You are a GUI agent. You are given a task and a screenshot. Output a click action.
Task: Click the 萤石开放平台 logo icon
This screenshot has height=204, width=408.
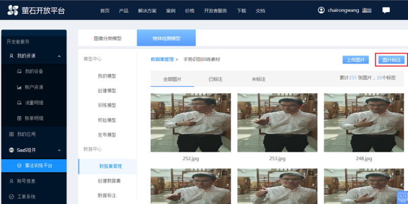coord(12,10)
